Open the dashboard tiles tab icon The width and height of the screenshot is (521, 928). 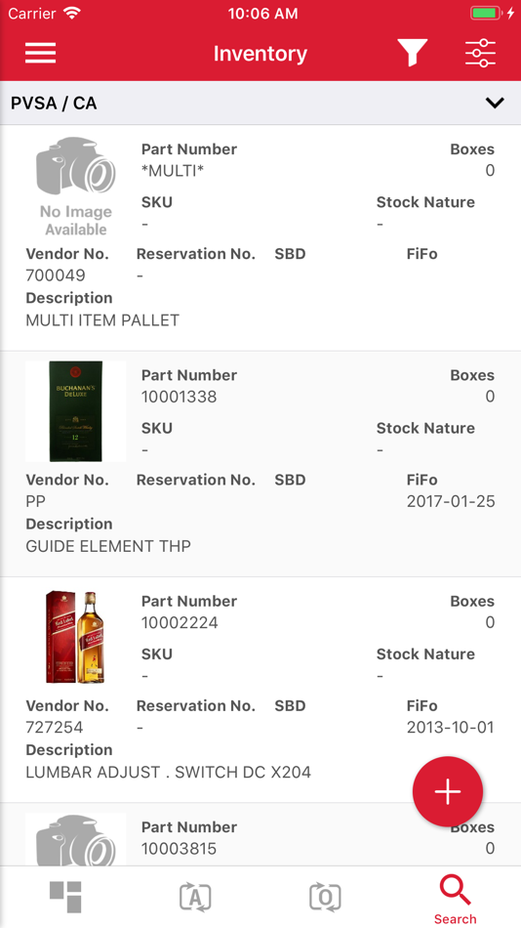65,897
